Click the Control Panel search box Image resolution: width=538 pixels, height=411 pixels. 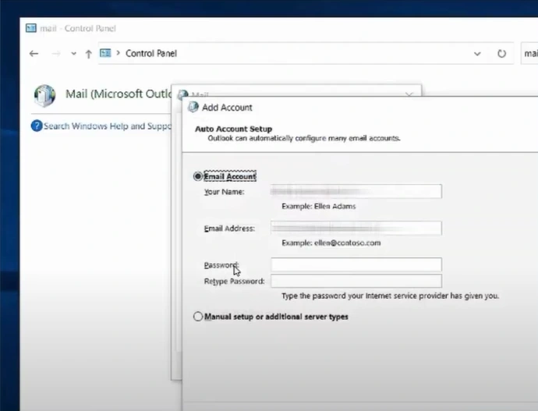point(529,54)
